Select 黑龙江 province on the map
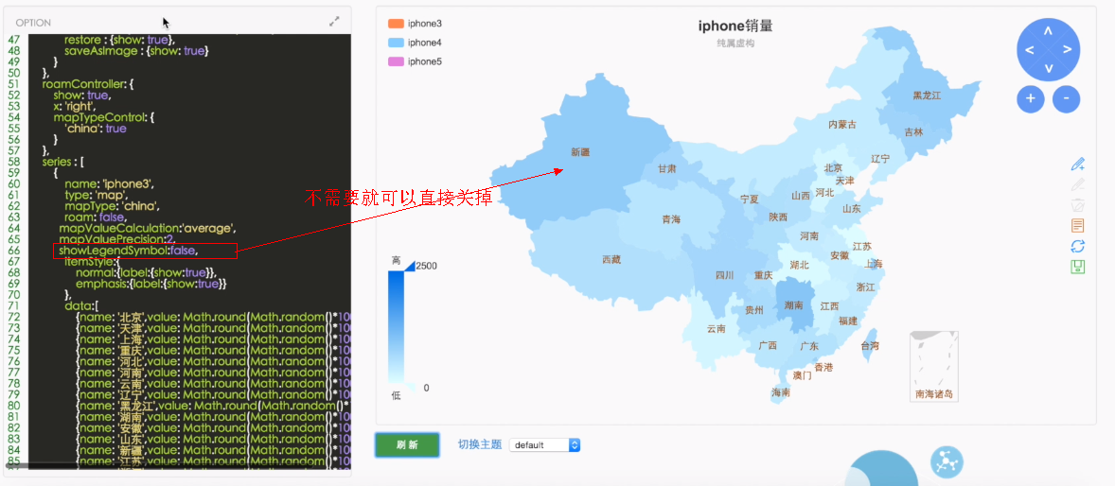The width and height of the screenshot is (1115, 486). click(x=927, y=95)
